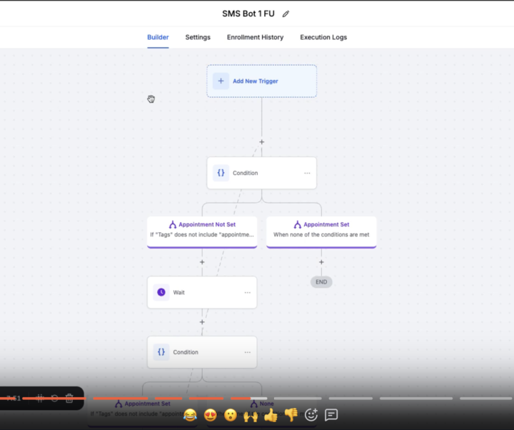Screen dimensions: 514x430
Task: Select the lower Condition node's braces icon
Action: click(161, 352)
